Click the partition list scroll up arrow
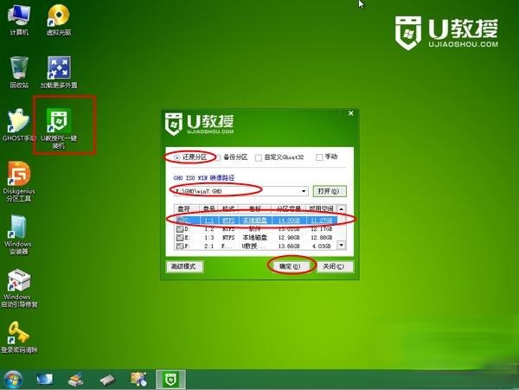This screenshot has width=519, height=390. [x=342, y=209]
